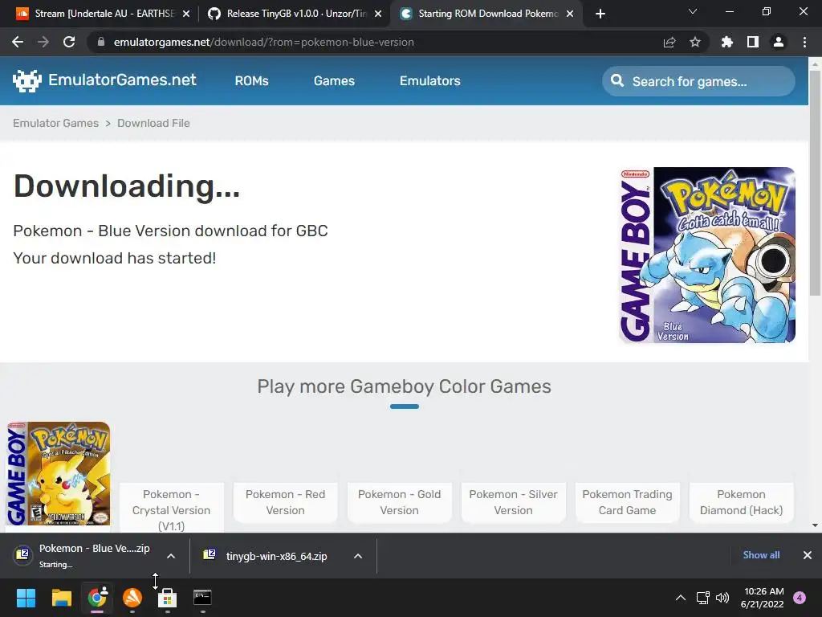Open a new browser tab
822x617 pixels.
click(600, 14)
